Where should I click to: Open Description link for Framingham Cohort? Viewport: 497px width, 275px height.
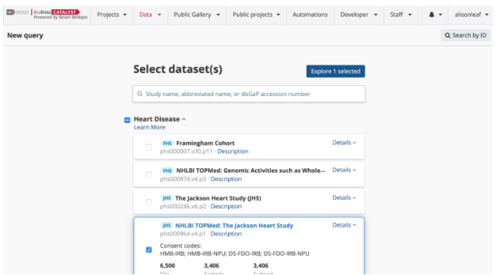point(232,151)
